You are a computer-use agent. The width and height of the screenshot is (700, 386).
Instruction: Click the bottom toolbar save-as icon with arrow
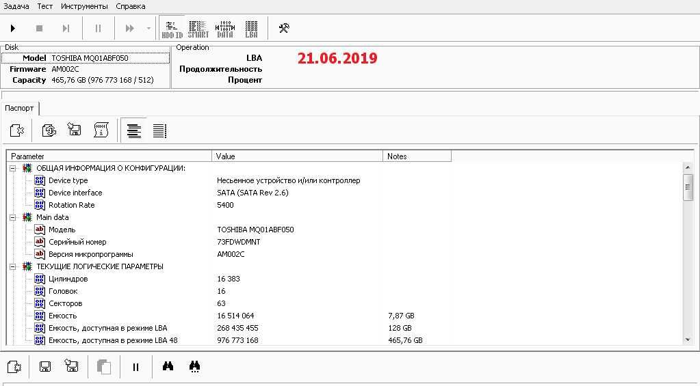point(71,366)
